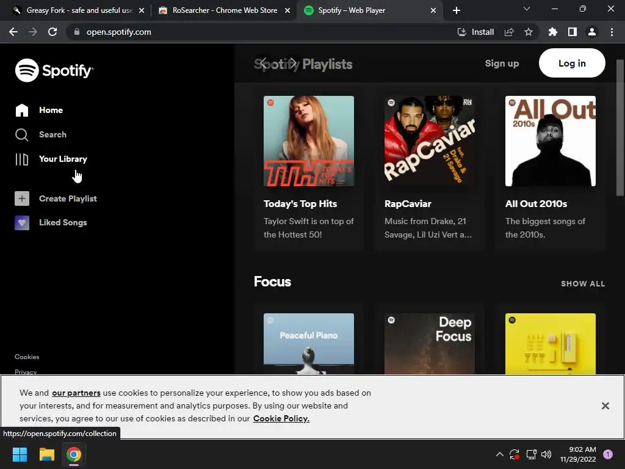This screenshot has width=625, height=469.
Task: Click the Spotify logo in sidebar
Action: [54, 70]
